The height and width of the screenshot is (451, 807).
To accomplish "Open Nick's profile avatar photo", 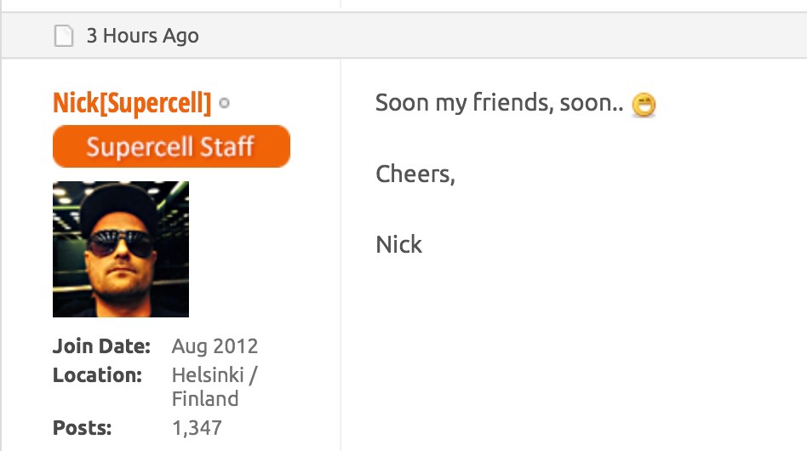I will click(x=121, y=248).
